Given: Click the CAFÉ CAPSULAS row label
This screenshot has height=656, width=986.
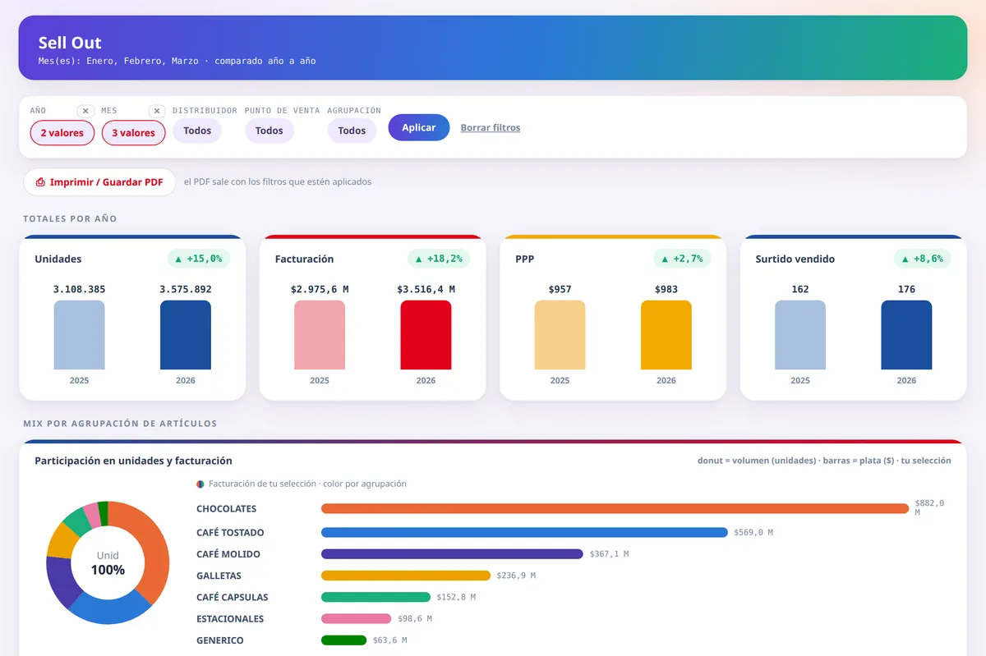Looking at the screenshot, I should pyautogui.click(x=233, y=597).
